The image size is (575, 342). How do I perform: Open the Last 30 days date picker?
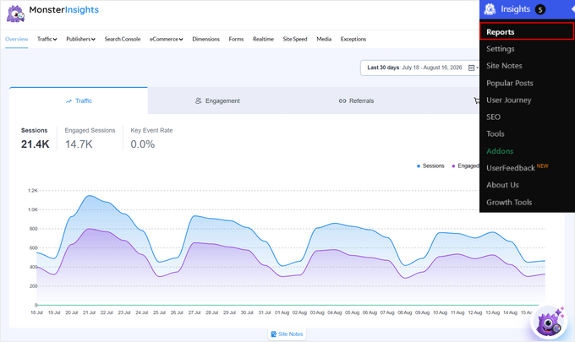419,68
